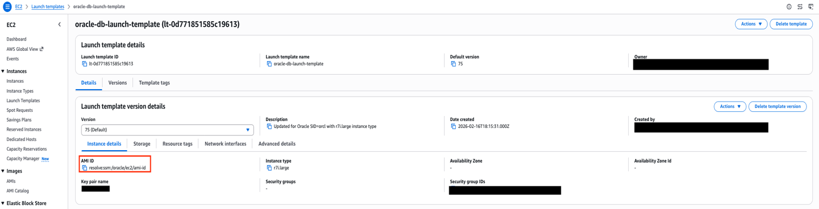Open the Network interfaces tab
Viewport: 819px width, 209px height.
pos(225,144)
